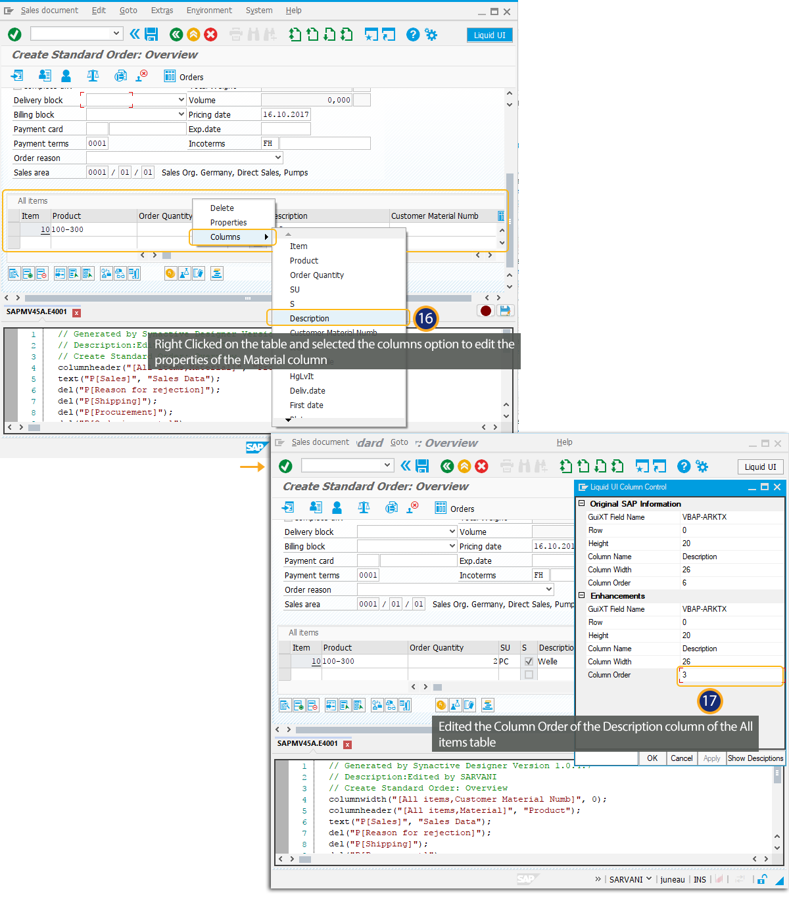Image resolution: width=789 pixels, height=897 pixels.
Task: Open the Environment menu in the menu bar
Action: pyautogui.click(x=209, y=11)
